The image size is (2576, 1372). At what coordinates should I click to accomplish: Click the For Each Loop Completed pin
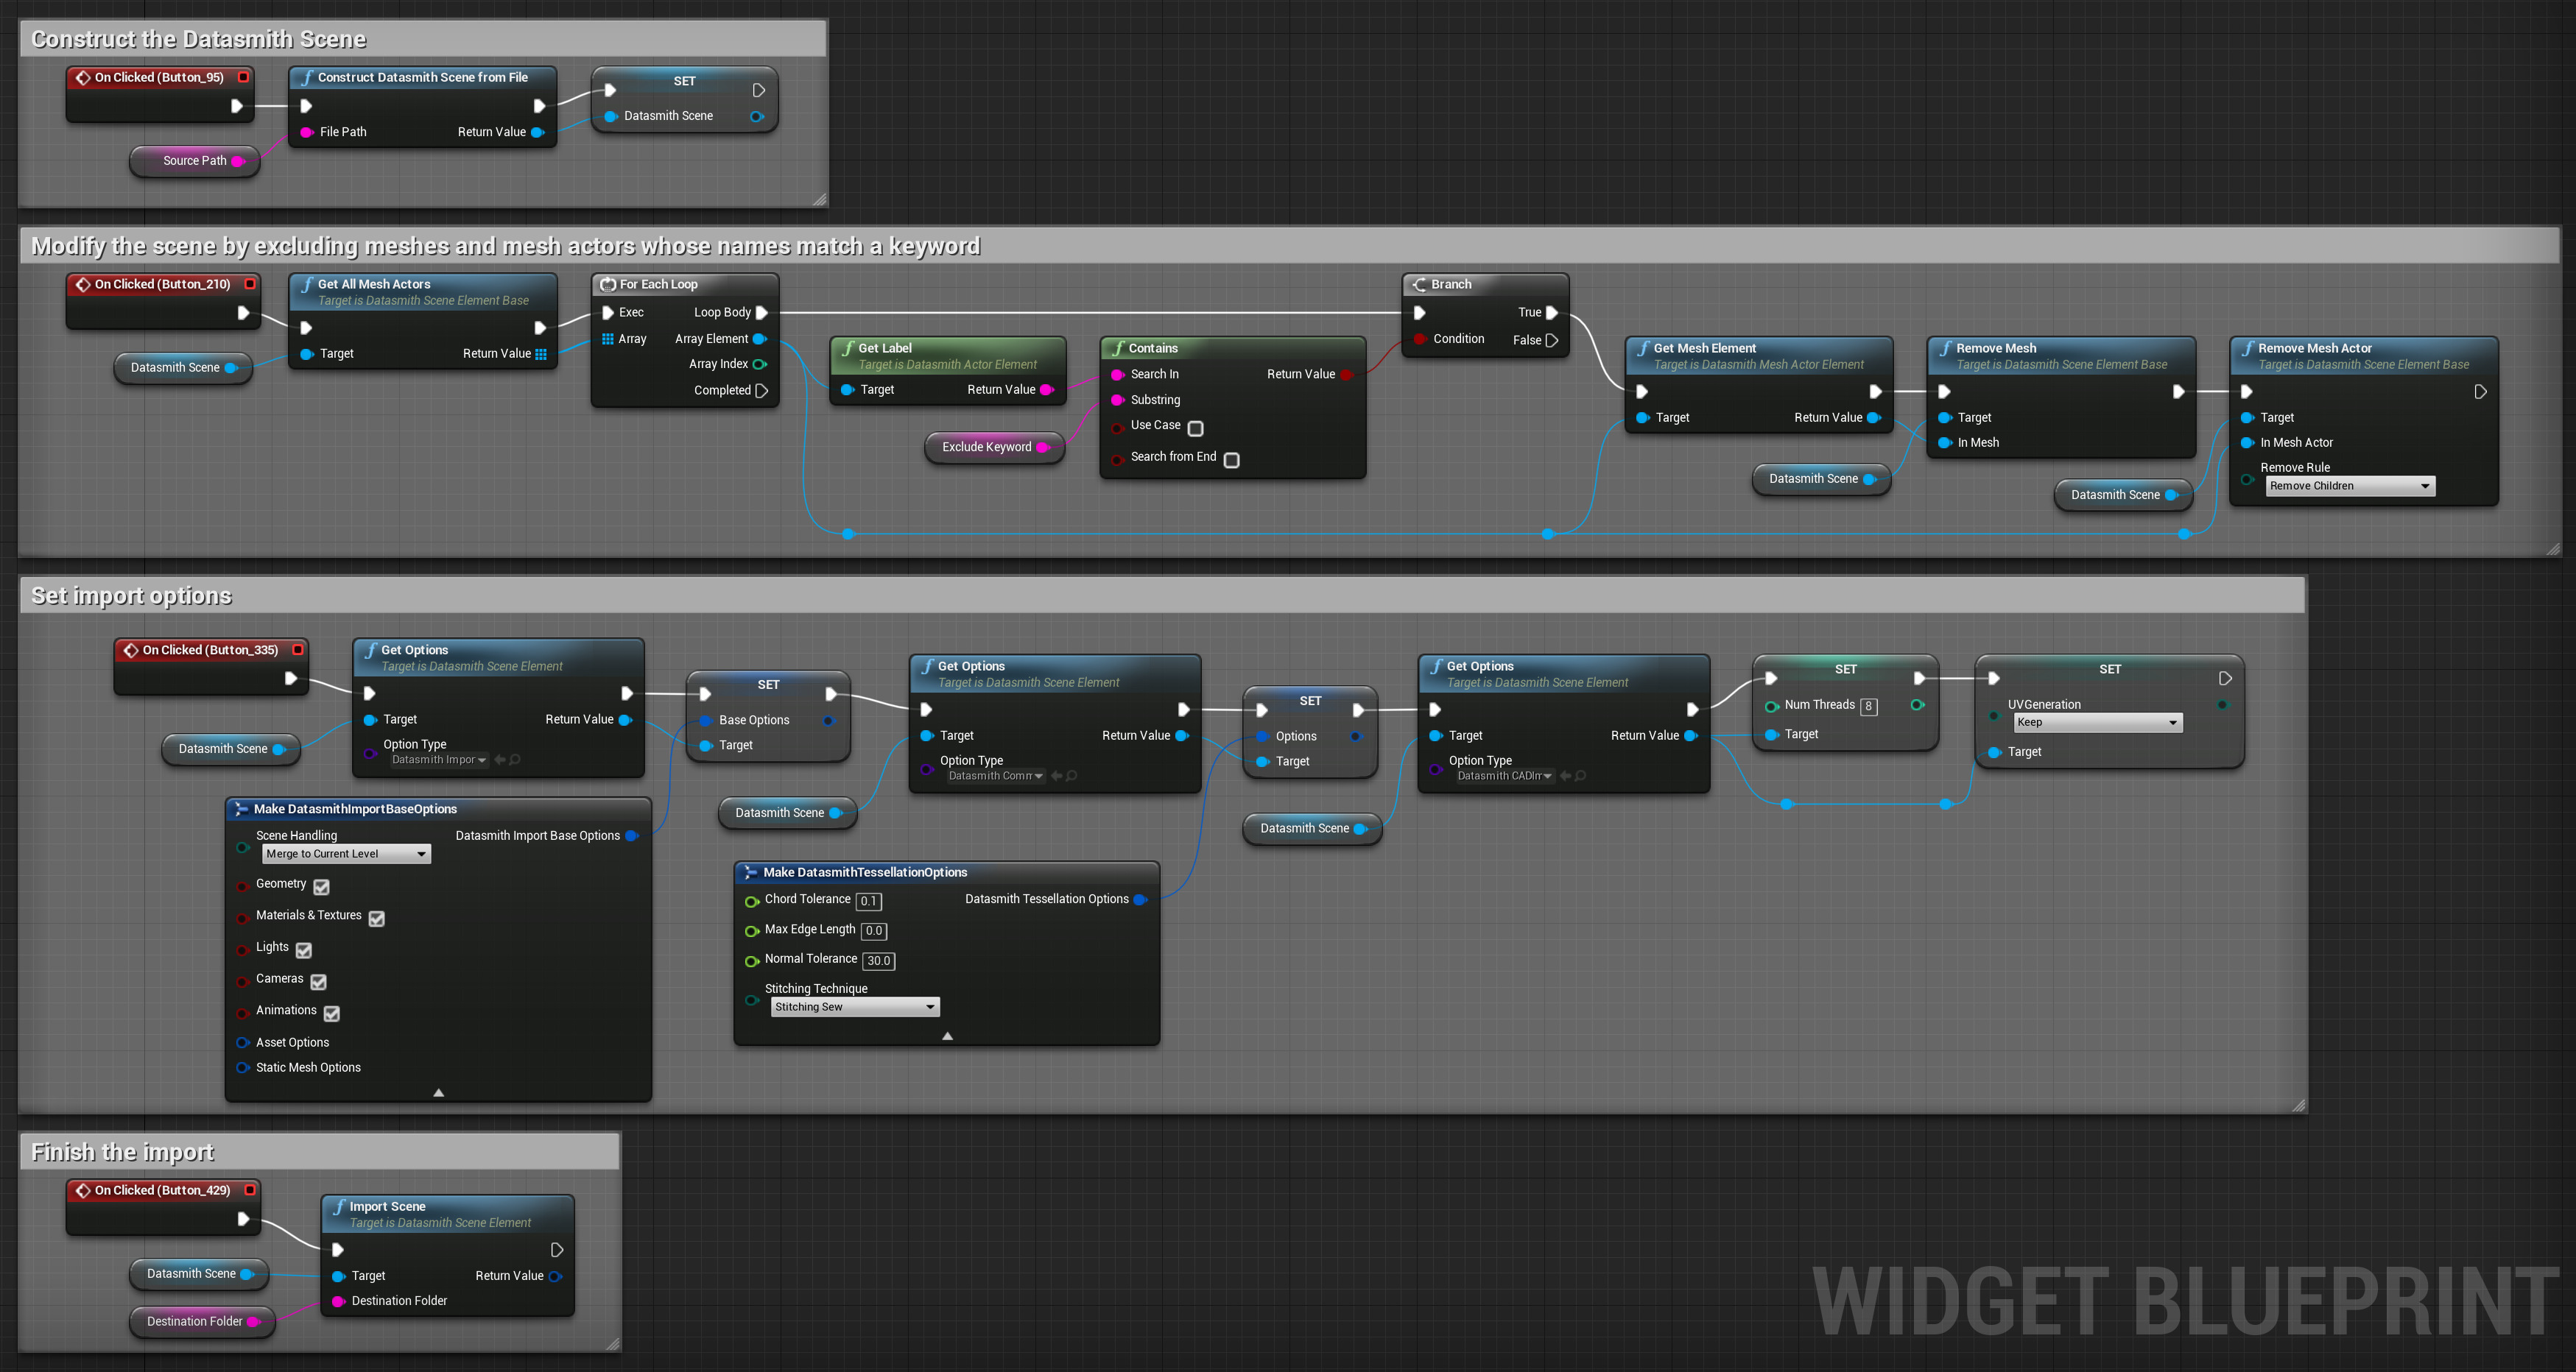(761, 391)
